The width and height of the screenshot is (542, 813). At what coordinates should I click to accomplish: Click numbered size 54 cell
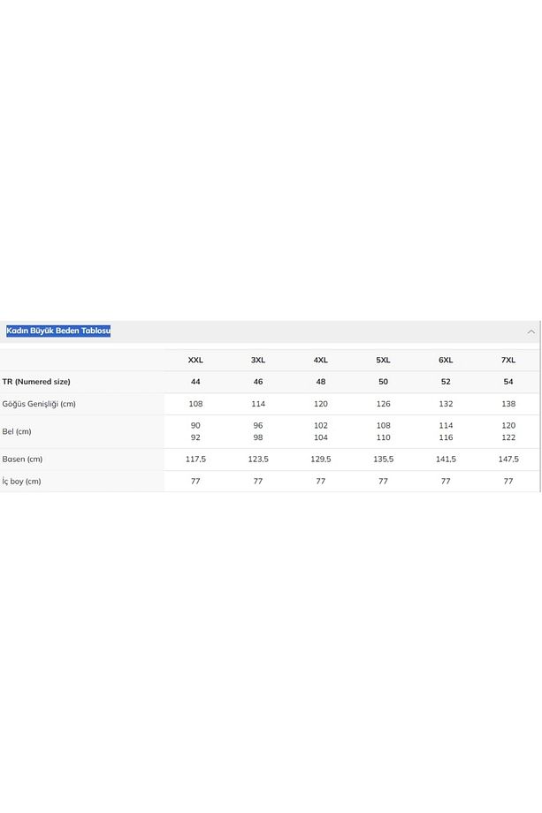coord(508,382)
